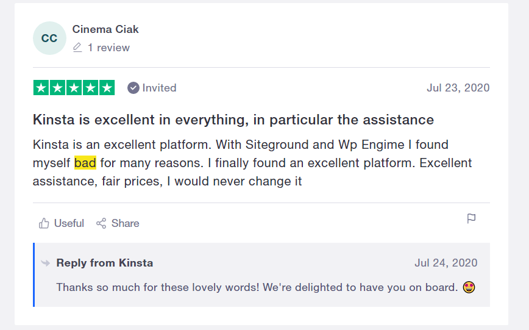Image resolution: width=529 pixels, height=330 pixels.
Task: Click the thumbs-up Useful icon
Action: click(44, 223)
